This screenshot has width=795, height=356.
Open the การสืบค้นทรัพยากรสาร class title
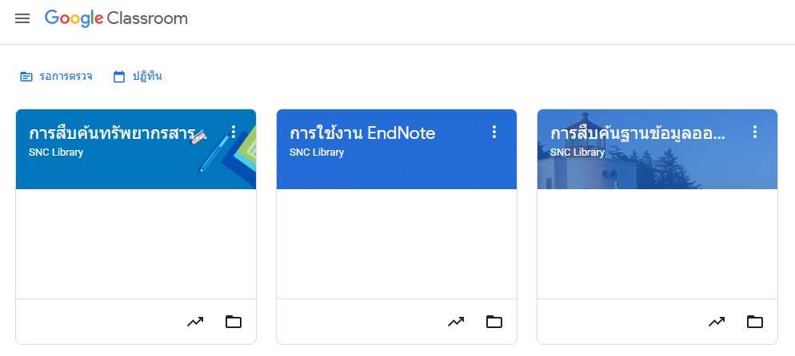118,133
